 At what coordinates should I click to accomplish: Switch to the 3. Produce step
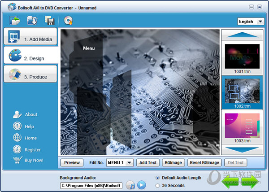pos(30,76)
